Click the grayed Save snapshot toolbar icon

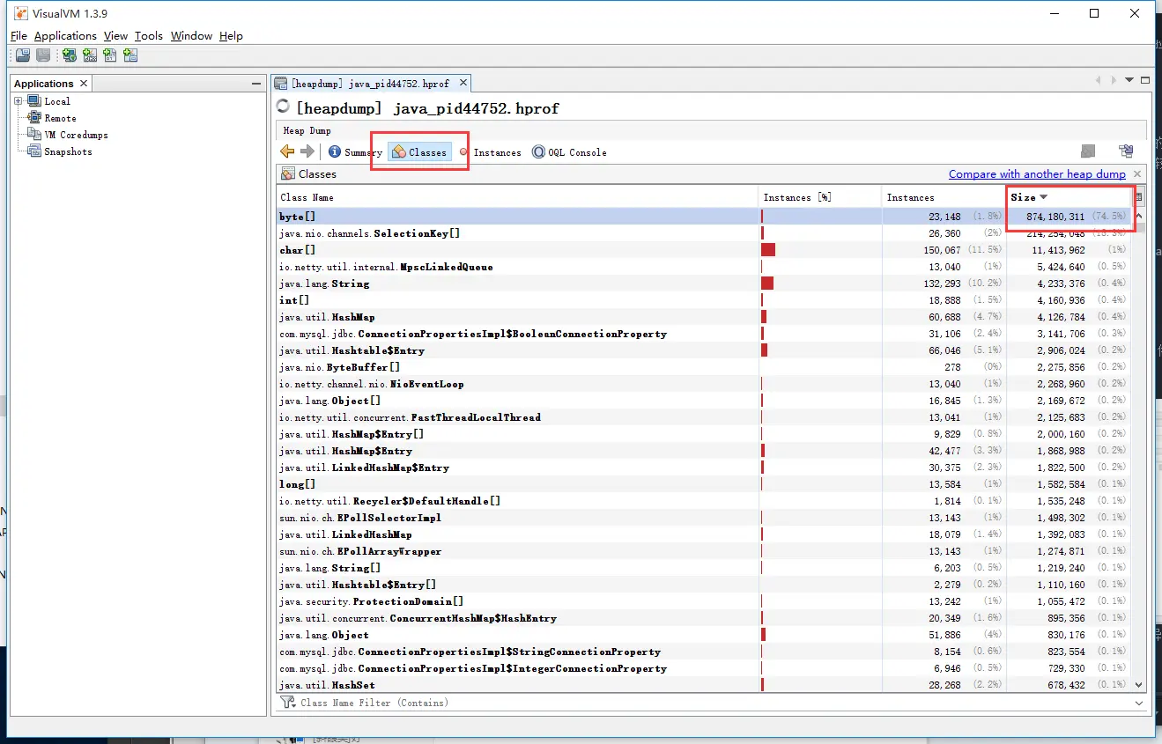42,55
